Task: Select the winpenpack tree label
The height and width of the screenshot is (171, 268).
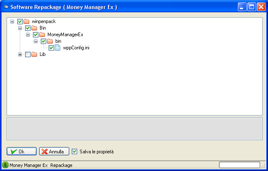Action: 44,21
